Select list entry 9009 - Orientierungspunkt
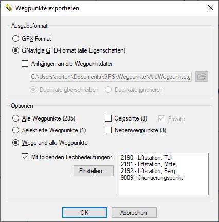219x222 pixels. click(x=152, y=178)
